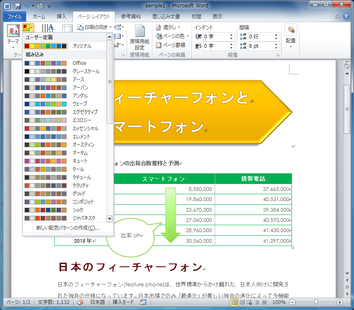Click zoom slider handle
The width and height of the screenshot is (354, 310).
click(x=316, y=302)
